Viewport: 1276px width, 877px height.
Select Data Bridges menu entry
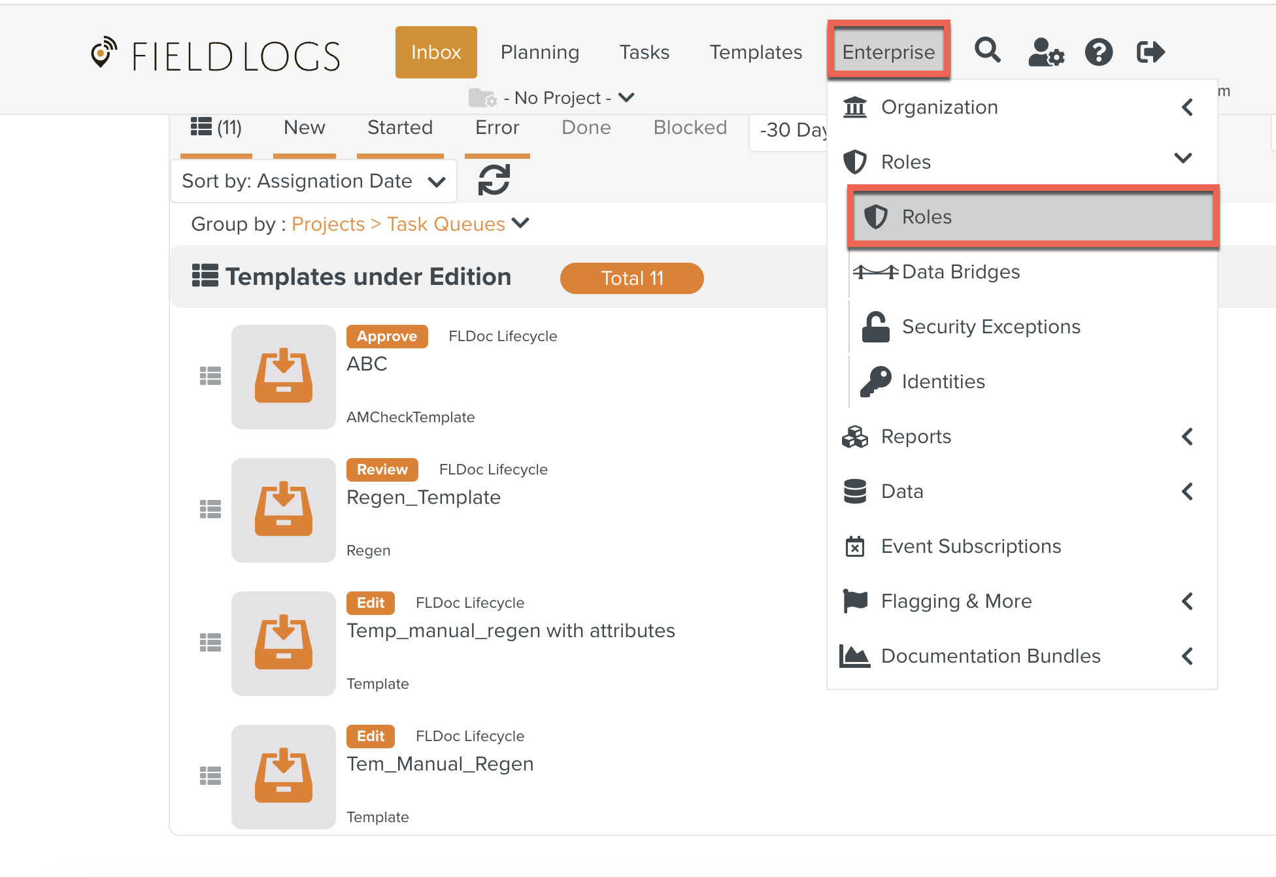1033,272
